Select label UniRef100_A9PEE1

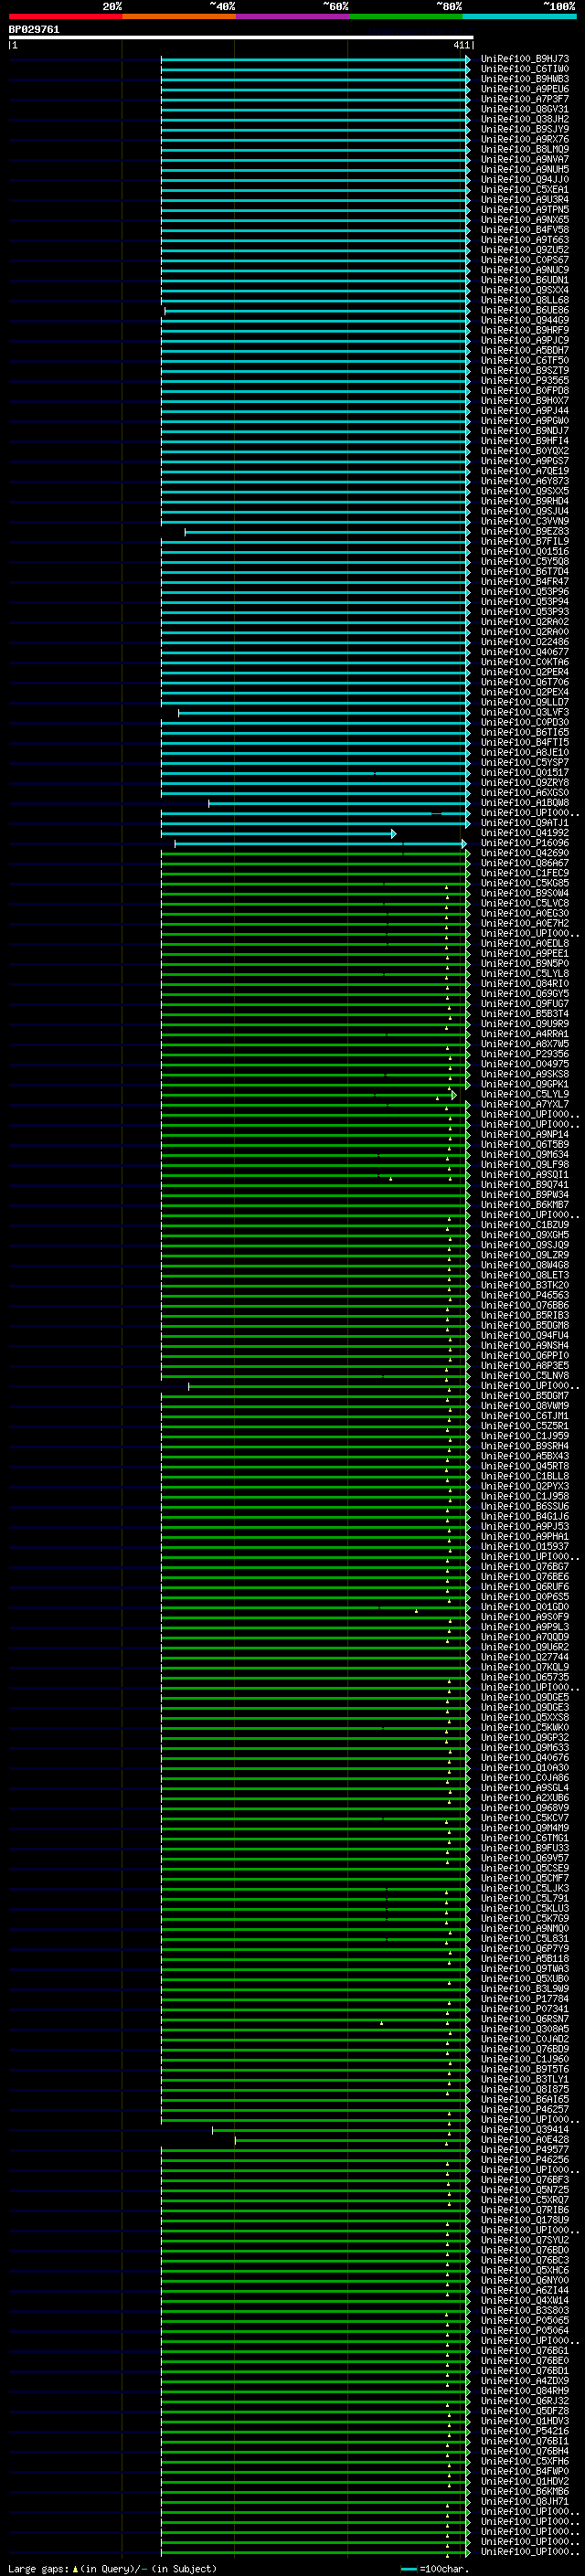(525, 954)
